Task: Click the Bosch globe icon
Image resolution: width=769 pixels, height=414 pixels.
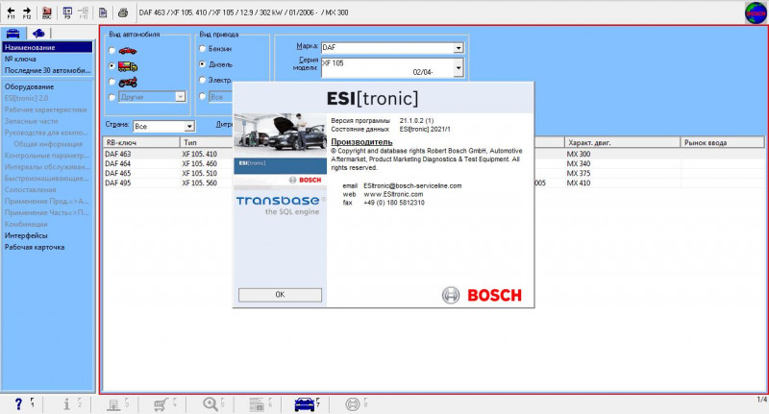Action: pos(756,13)
